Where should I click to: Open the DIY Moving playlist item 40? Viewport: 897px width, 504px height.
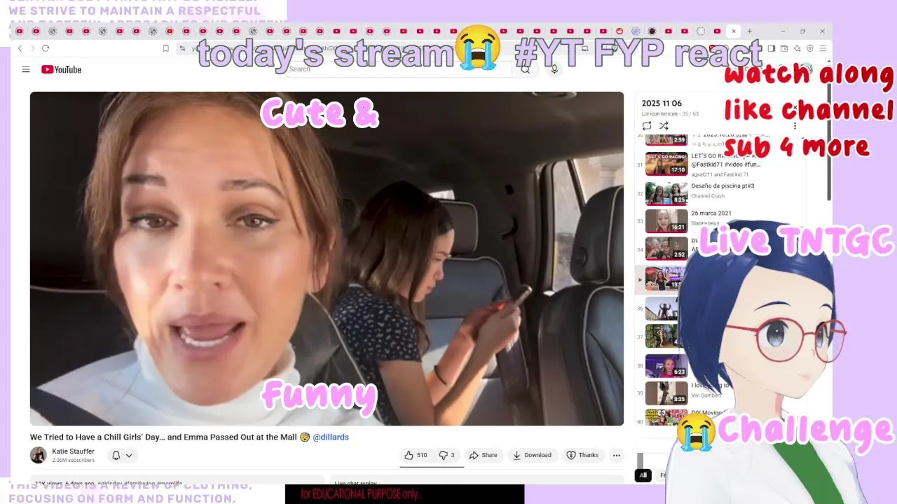(x=666, y=417)
